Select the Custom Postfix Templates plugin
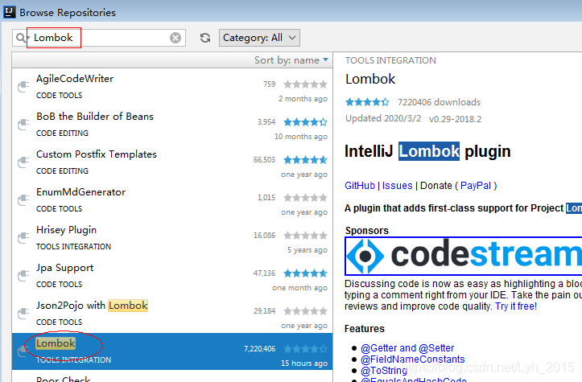The image size is (582, 382). (172, 162)
